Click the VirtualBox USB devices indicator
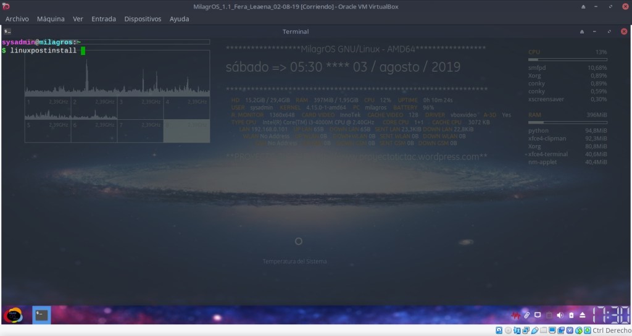 (535, 330)
